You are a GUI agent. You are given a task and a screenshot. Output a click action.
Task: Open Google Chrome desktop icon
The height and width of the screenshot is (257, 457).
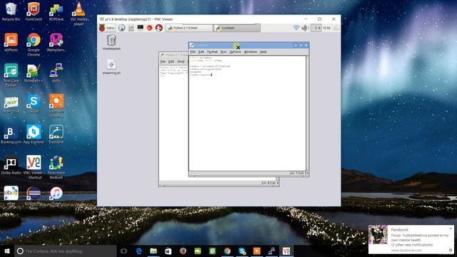pyautogui.click(x=34, y=44)
